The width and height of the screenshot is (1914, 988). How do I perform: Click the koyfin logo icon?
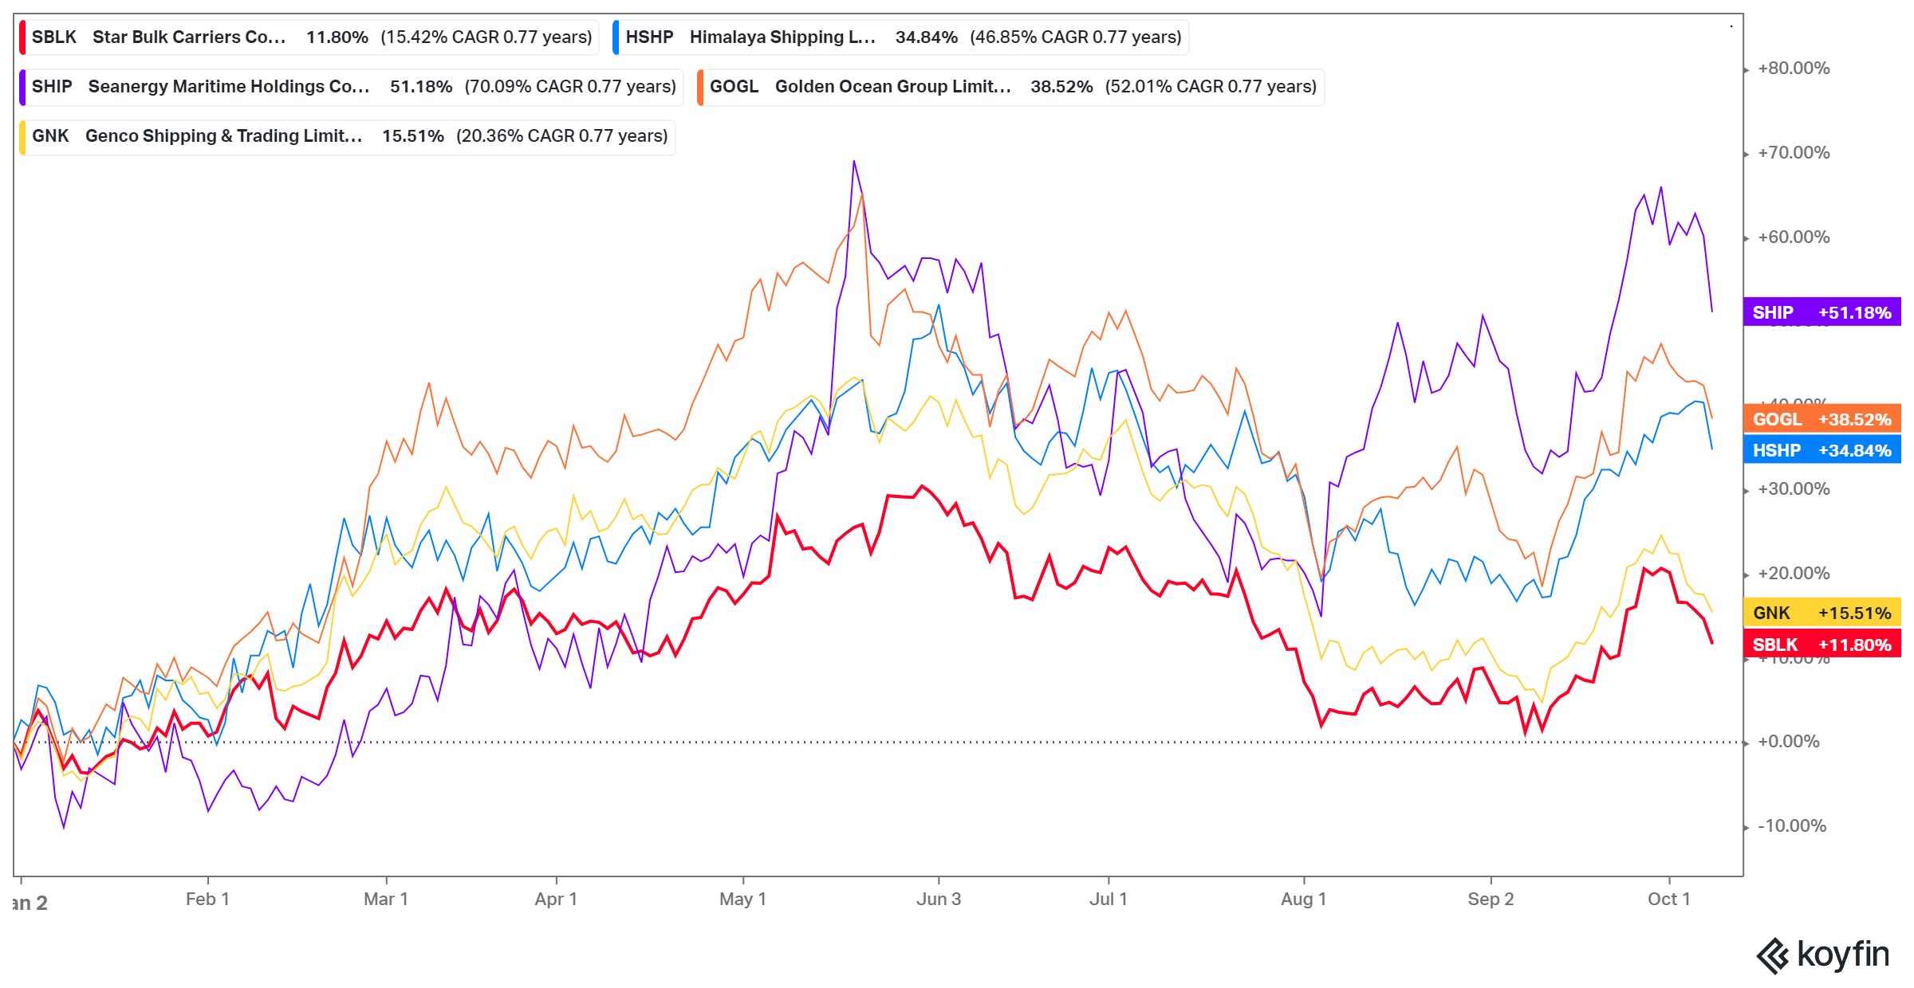[1774, 955]
